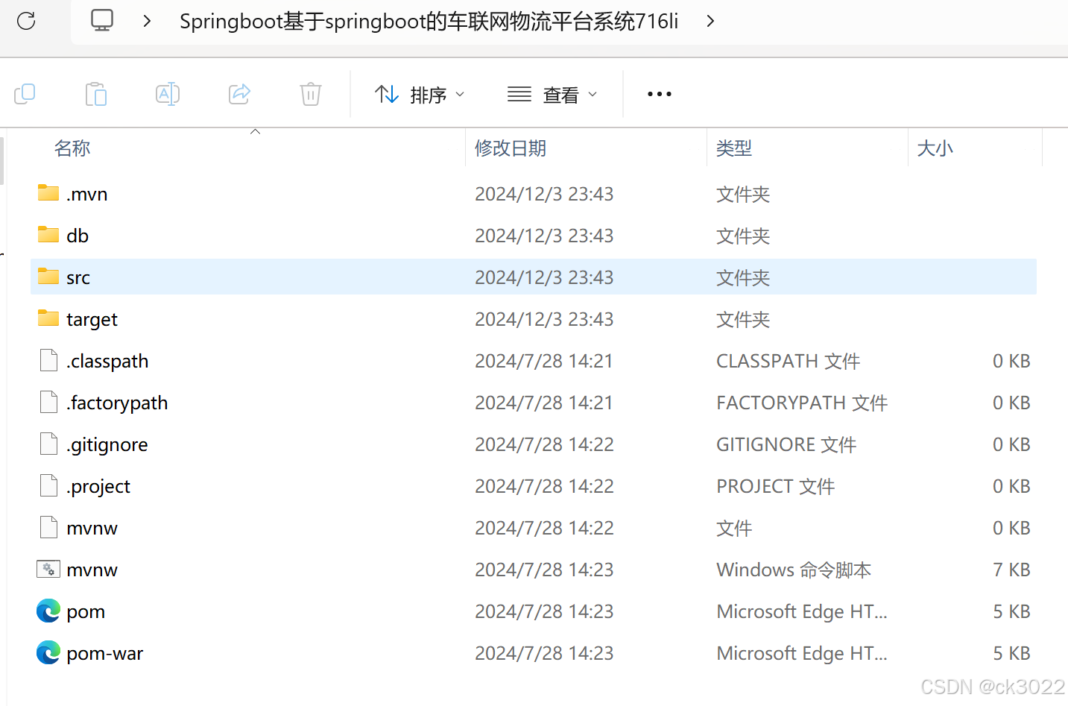The height and width of the screenshot is (706, 1068).
Task: Toggle the sort direction arrow above 名称 column
Action: [255, 130]
